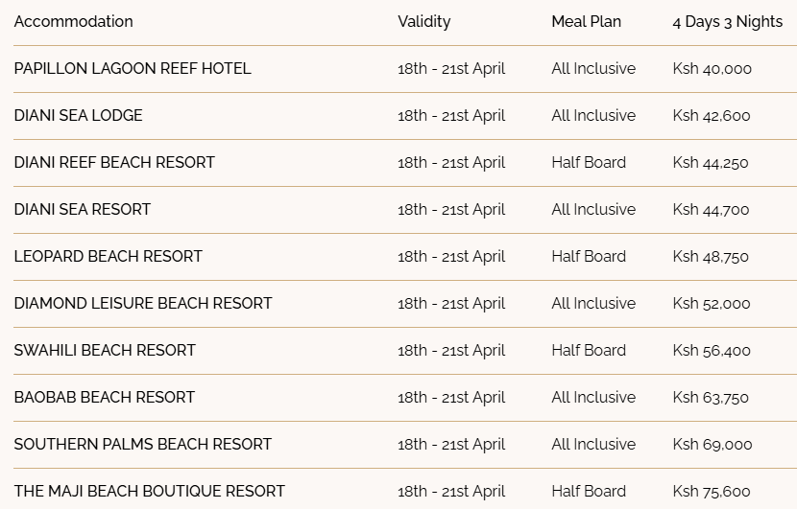Click All Inclusive for Baobab Beach Resort
The width and height of the screenshot is (797, 509).
point(593,398)
